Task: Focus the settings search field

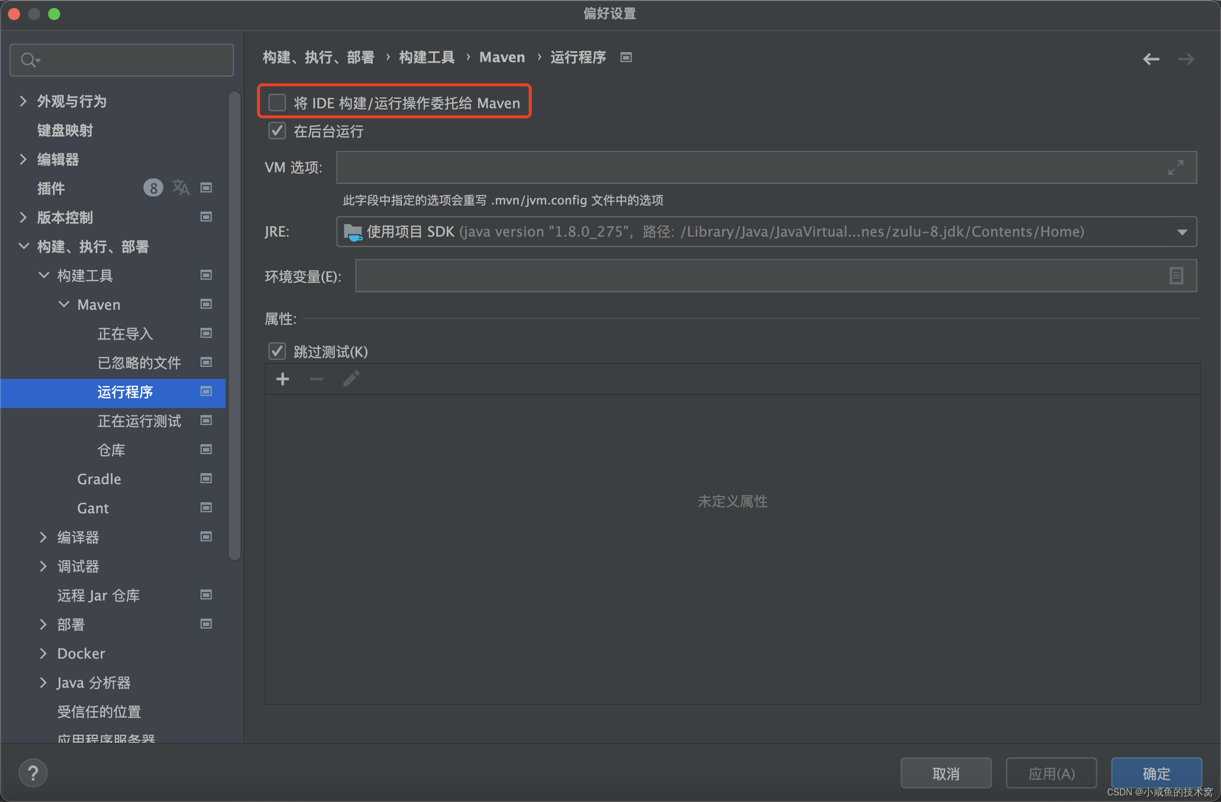Action: (x=122, y=60)
